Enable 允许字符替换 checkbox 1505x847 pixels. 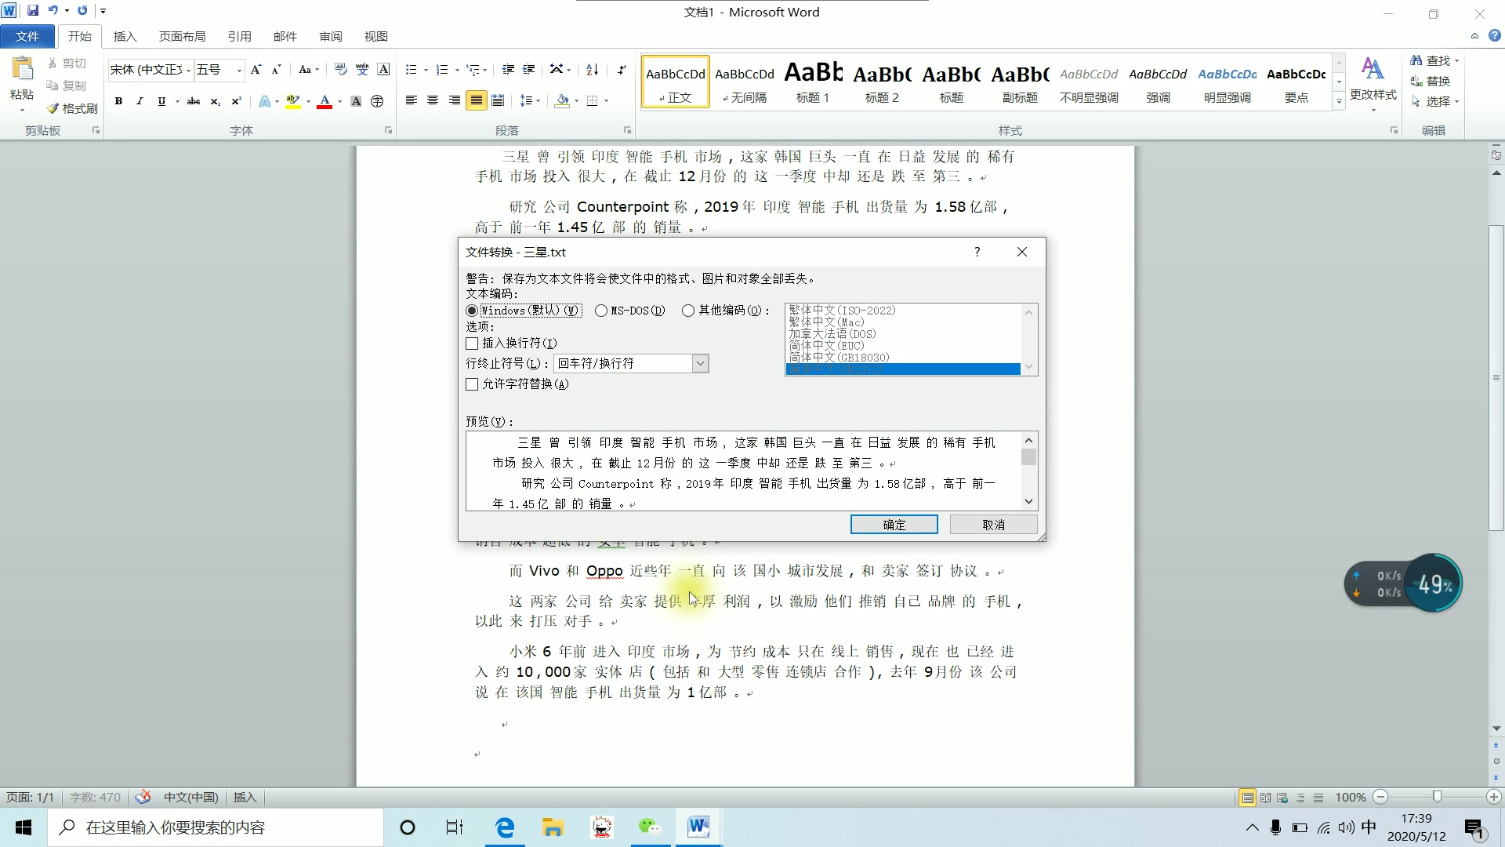click(x=472, y=384)
